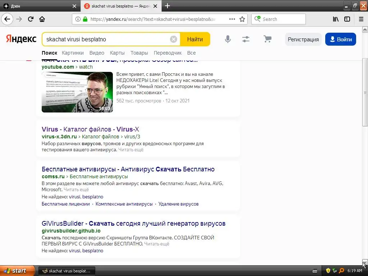Screen dimensions: 368x276
Task: Expand Читать ещё under GiVirusBuilder result
Action: pos(157,244)
